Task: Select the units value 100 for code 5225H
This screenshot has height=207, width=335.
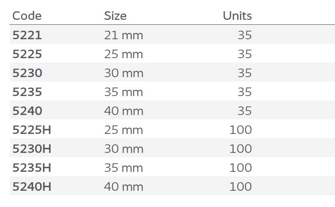Action: [240, 130]
